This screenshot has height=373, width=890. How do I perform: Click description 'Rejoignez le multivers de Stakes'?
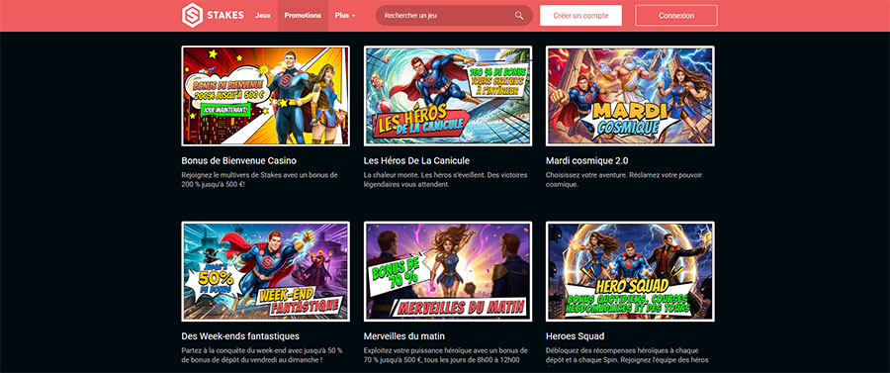coord(260,180)
